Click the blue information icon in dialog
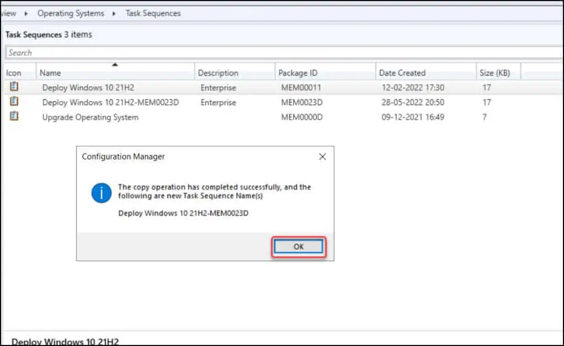Screen dimensions: 564x346 point(101,193)
